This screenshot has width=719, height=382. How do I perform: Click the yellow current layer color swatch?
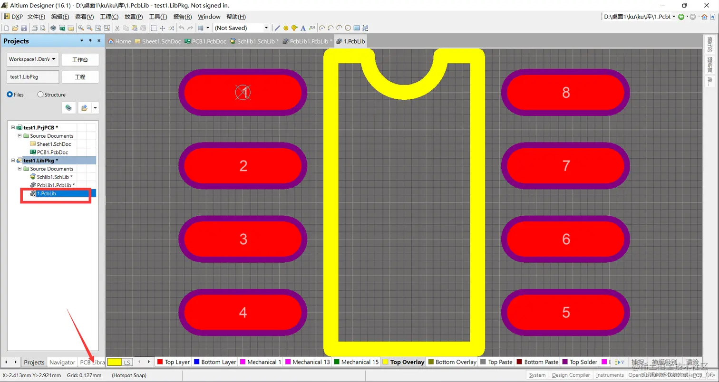114,362
